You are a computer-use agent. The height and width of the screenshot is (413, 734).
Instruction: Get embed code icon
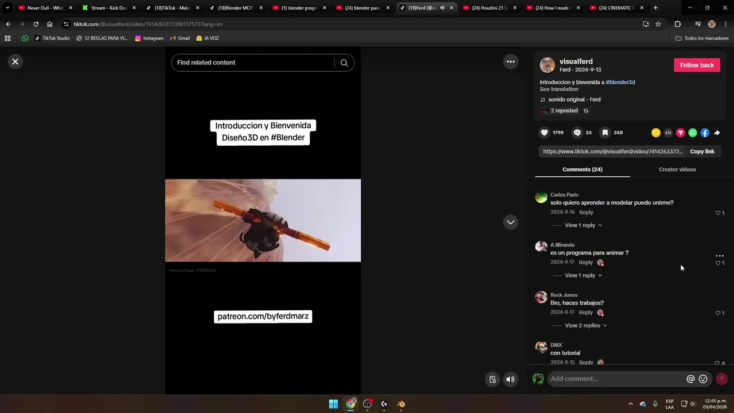[x=668, y=133]
